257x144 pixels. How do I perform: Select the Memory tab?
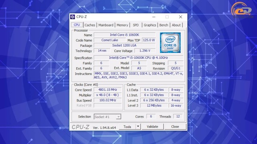(122, 25)
